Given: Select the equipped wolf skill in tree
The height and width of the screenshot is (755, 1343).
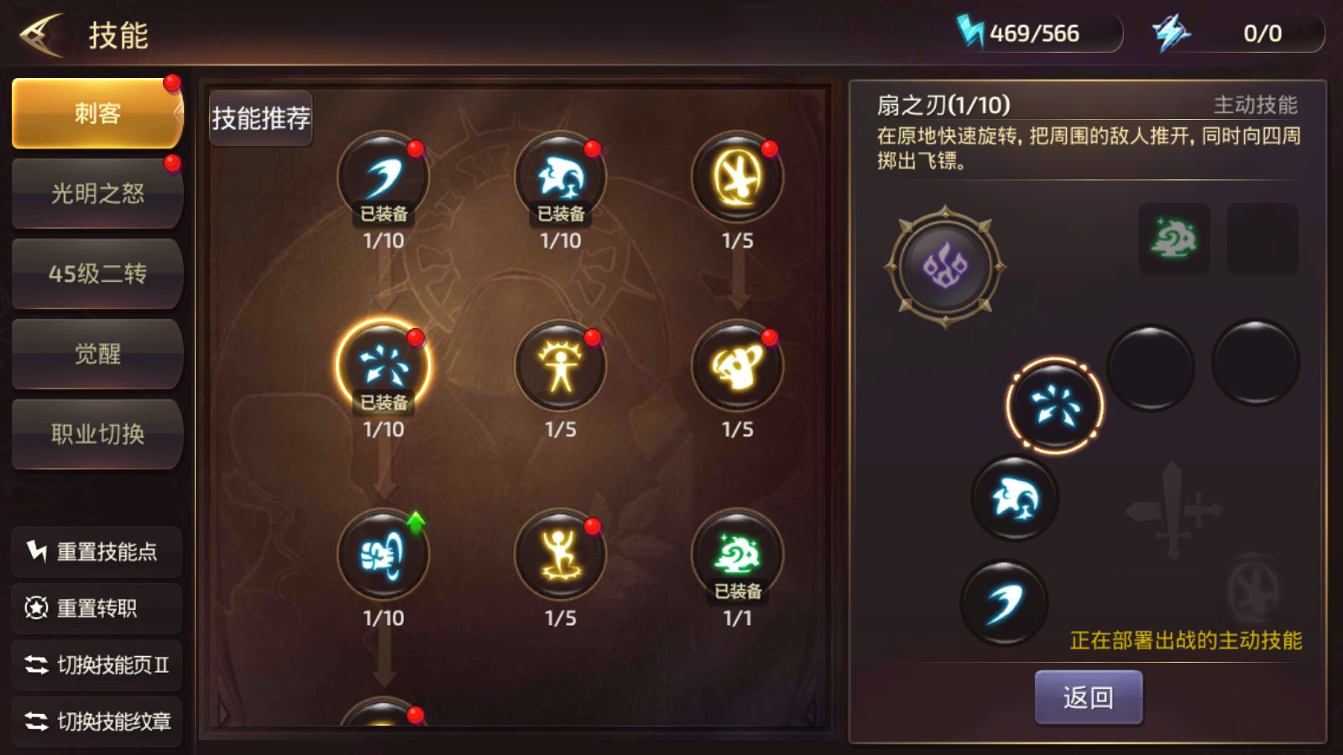Looking at the screenshot, I should point(560,177).
